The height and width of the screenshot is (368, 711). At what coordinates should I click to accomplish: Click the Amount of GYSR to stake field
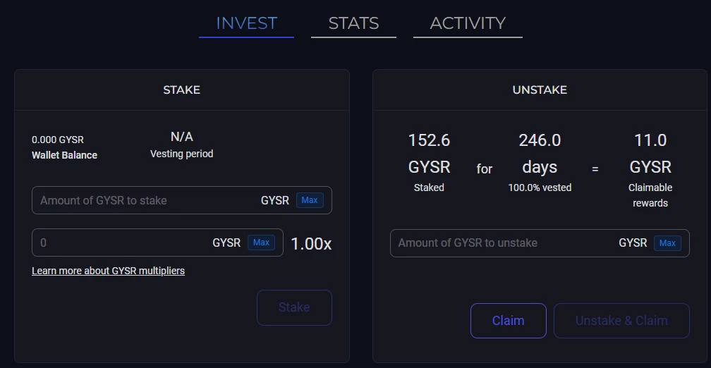[x=182, y=200]
